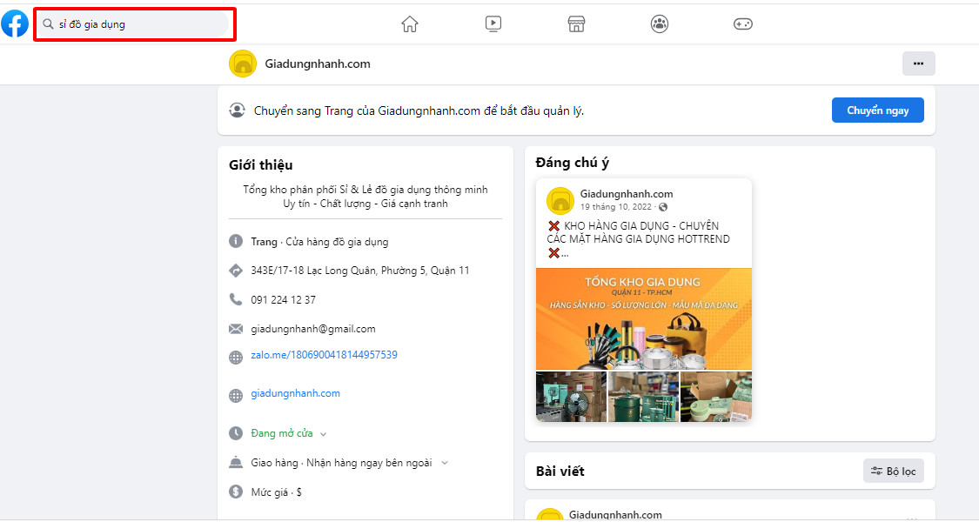Click the Giadungnhanh.com page title in the header

coord(317,64)
